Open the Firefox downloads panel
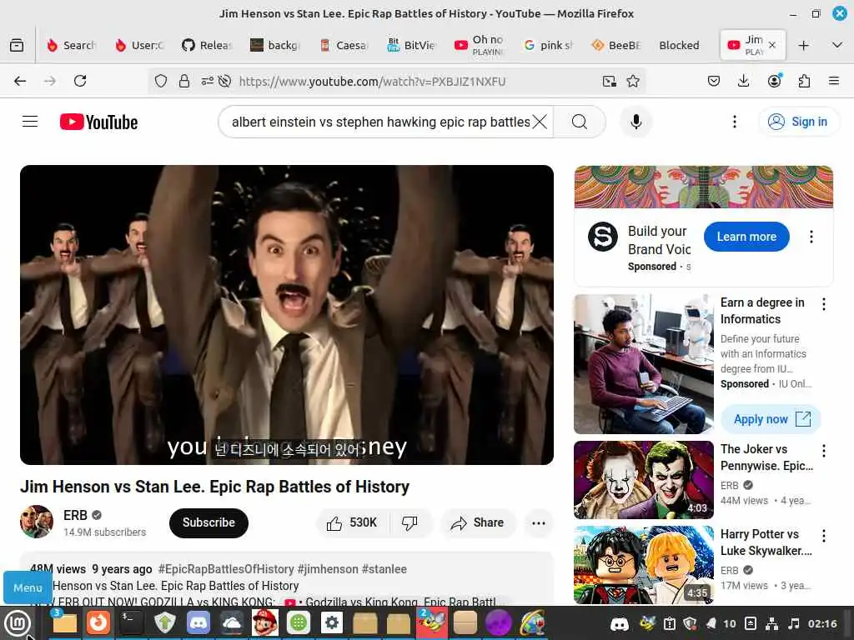Screen dimensions: 854x640 [x=743, y=81]
